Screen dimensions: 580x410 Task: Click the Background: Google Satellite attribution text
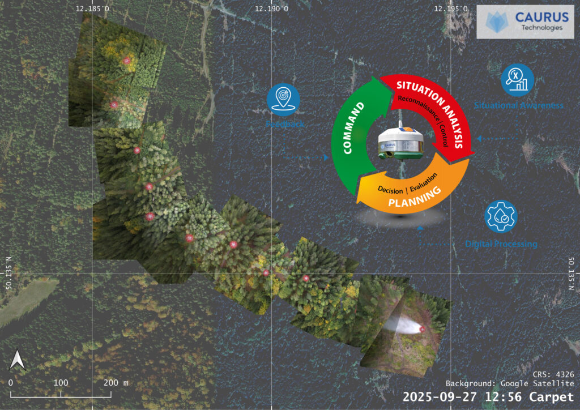point(509,383)
